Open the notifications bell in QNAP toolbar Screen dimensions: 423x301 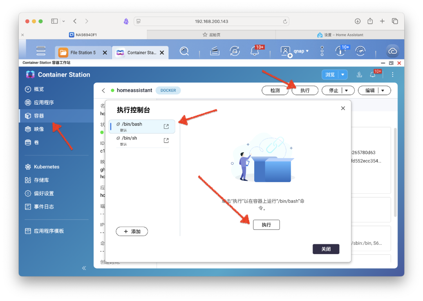pos(255,51)
